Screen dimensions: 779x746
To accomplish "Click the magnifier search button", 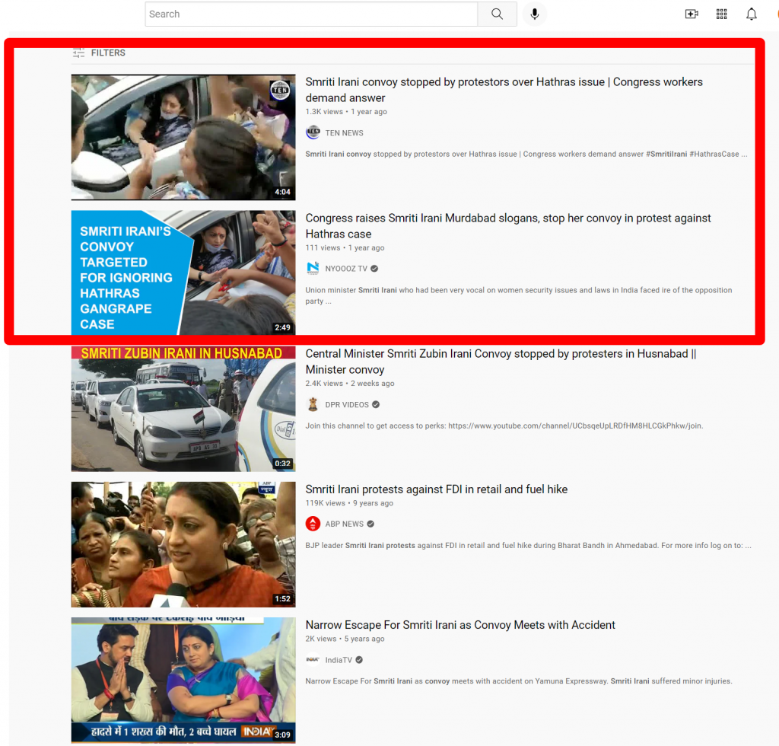I will (x=497, y=14).
